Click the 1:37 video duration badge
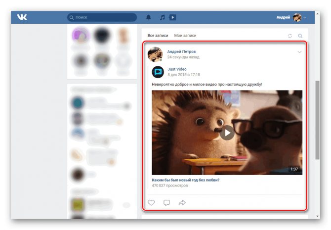The image size is (331, 230). pyautogui.click(x=294, y=169)
